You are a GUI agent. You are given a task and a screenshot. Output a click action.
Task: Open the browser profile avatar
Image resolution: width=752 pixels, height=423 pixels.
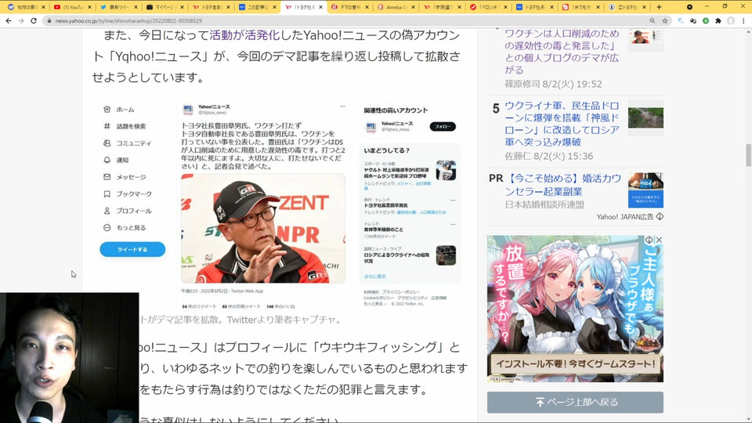[x=730, y=21]
